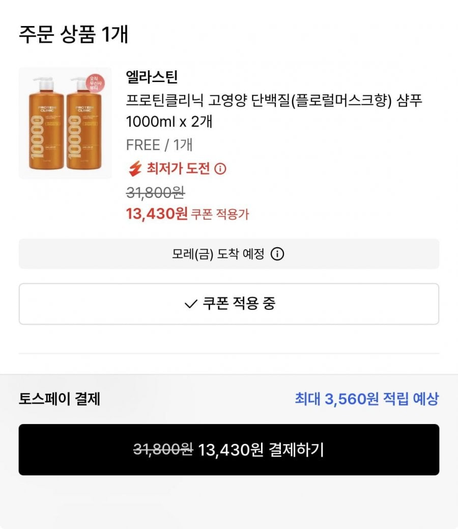Open the 프로틴클리닉 샴푸 product title
The image size is (458, 529).
coord(274,111)
